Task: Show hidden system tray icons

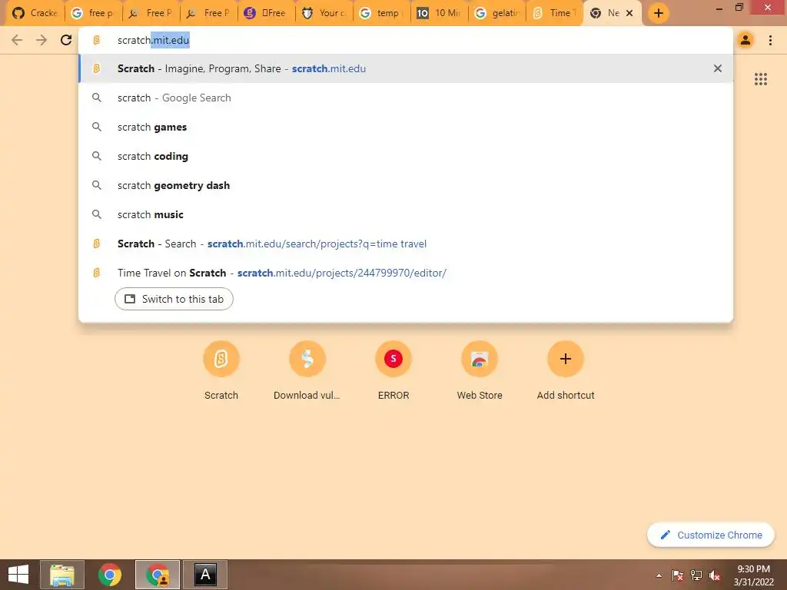Action: 659,575
